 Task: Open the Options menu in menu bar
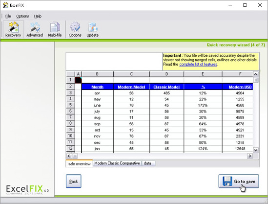coord(22,16)
